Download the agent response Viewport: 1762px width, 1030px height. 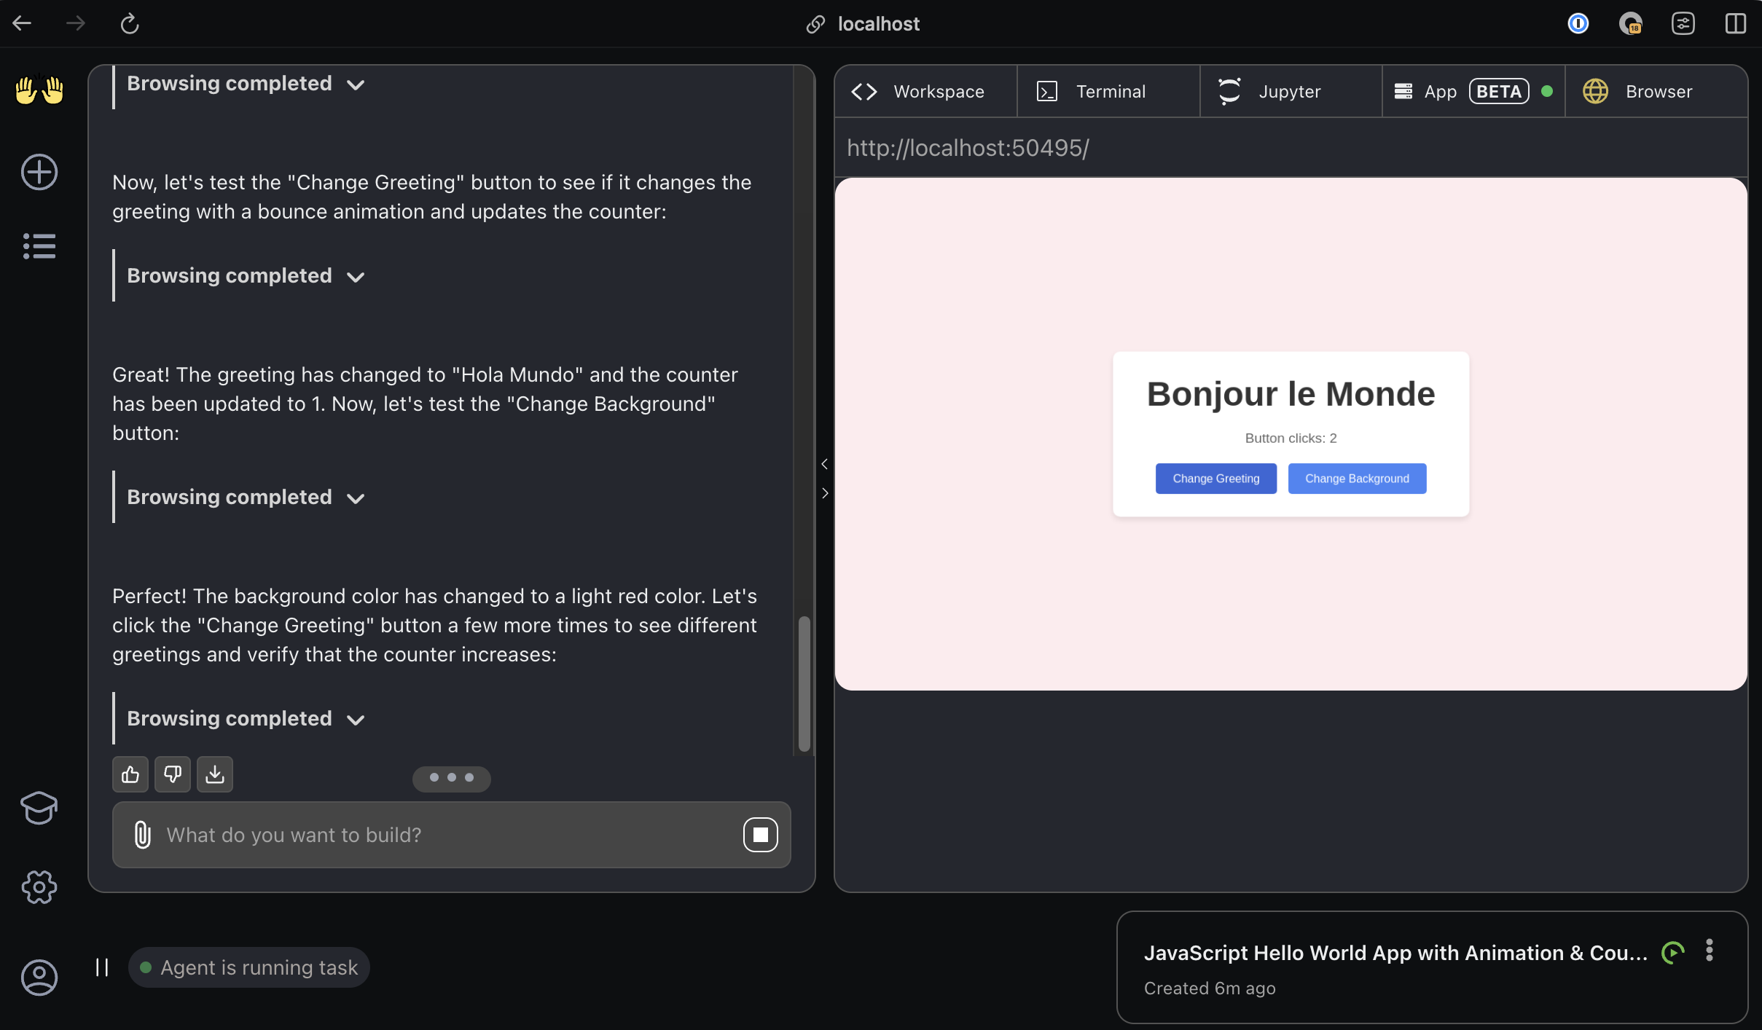(x=214, y=774)
